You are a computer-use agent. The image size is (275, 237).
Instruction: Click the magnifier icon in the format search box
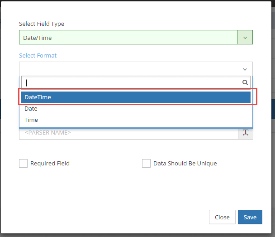click(245, 82)
